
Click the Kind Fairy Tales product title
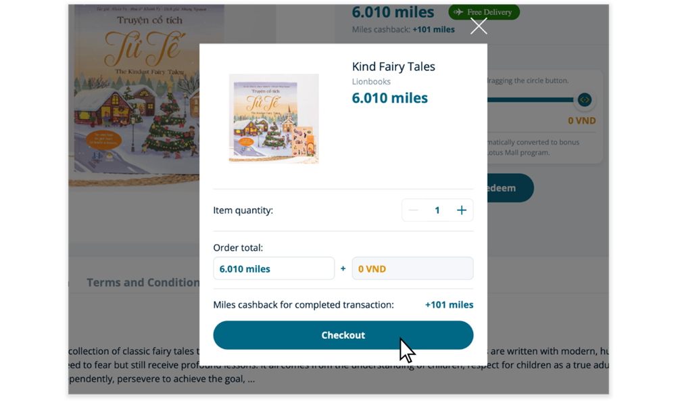(393, 66)
